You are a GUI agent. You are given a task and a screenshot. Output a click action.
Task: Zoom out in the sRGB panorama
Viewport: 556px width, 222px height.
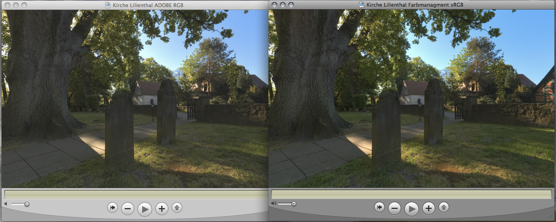394,208
